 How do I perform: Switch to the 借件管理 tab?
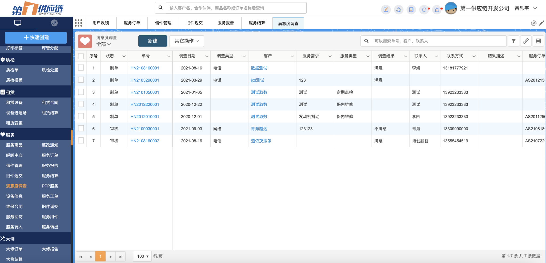tap(163, 23)
